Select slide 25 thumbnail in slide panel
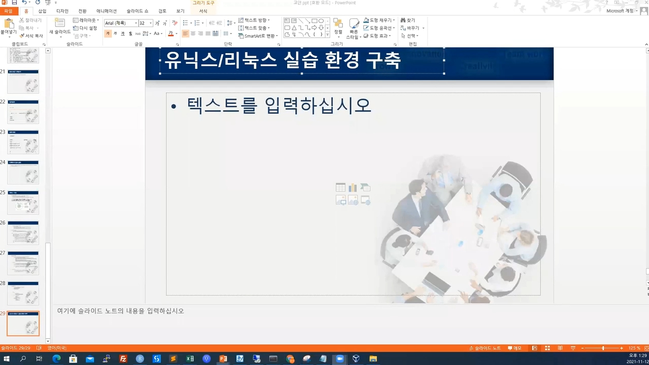The image size is (649, 365). coord(23,202)
